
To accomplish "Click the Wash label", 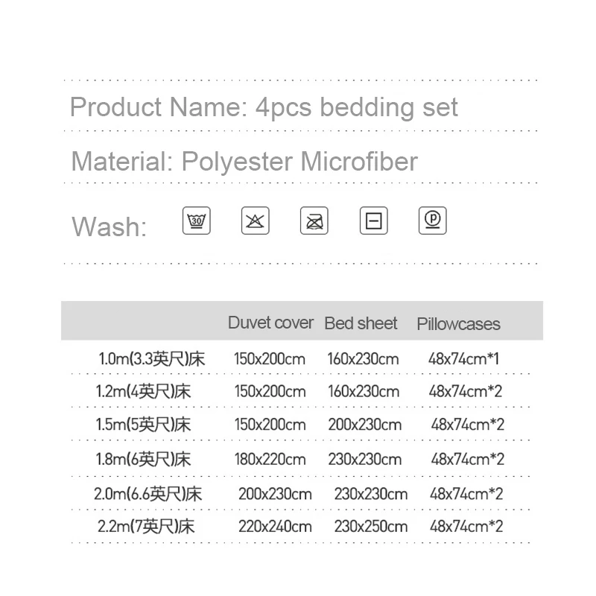I will [109, 226].
